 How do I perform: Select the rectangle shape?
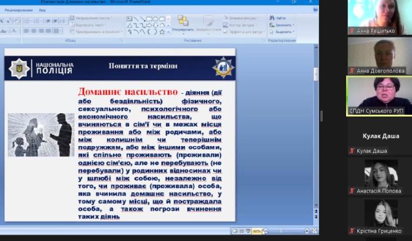[149, 19]
